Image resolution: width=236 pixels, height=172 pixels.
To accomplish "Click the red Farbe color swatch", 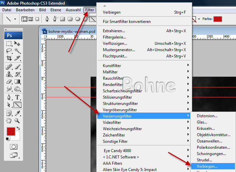I will click(218, 19).
